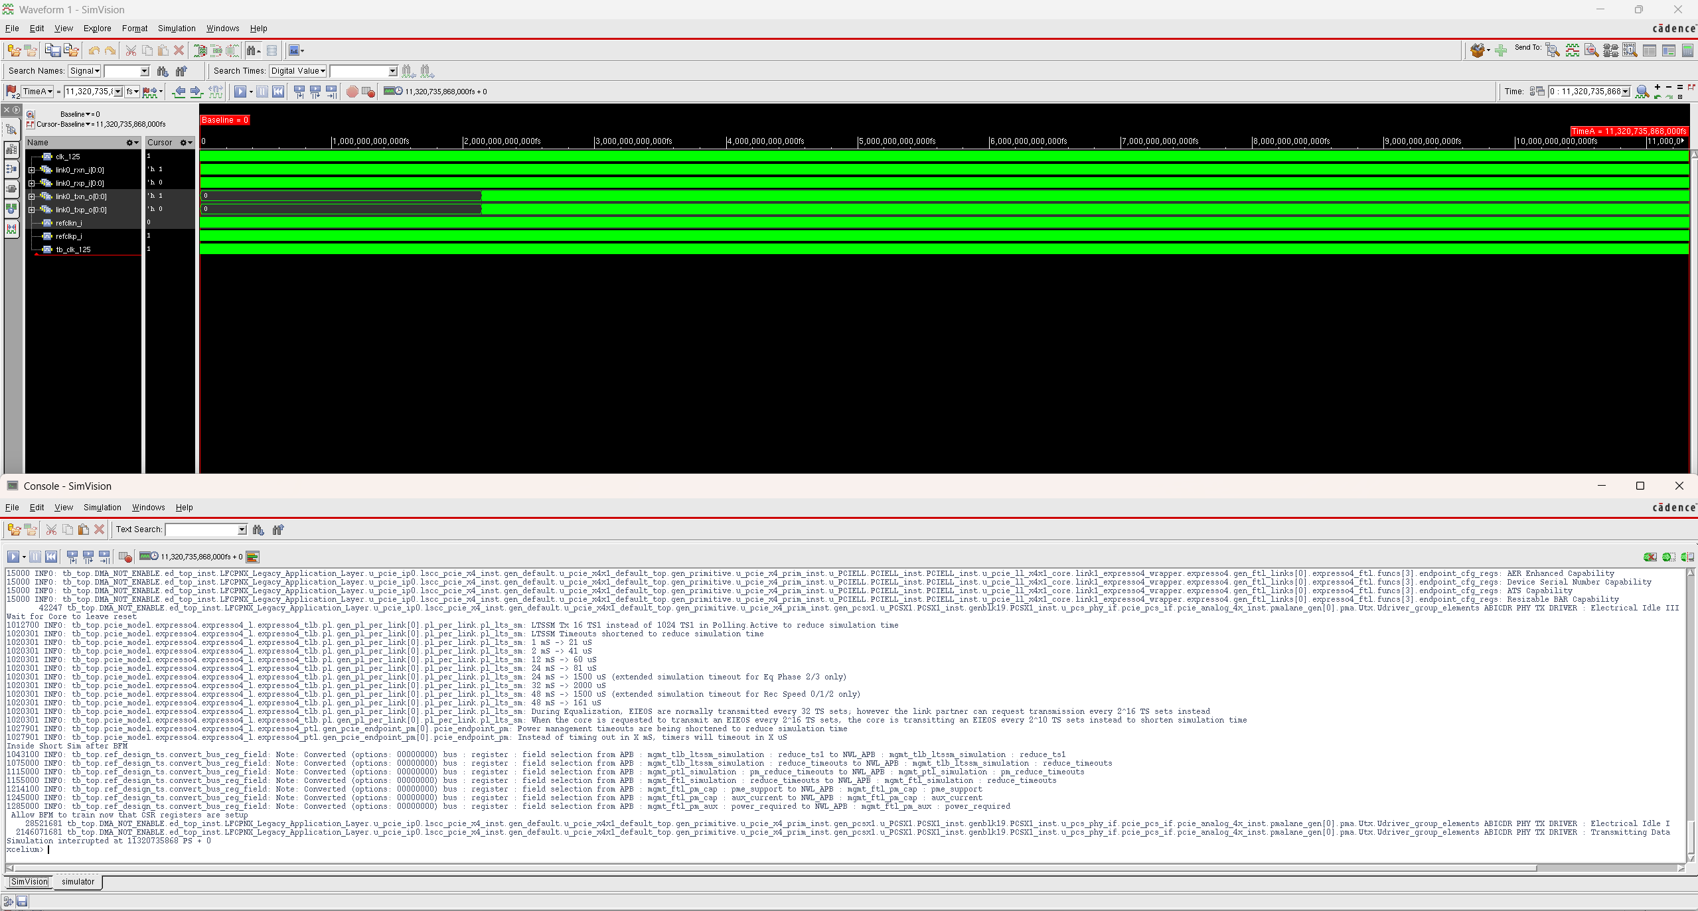Expand link0_rxn_i[0:0] signal bus
The height and width of the screenshot is (911, 1698).
pyautogui.click(x=31, y=170)
